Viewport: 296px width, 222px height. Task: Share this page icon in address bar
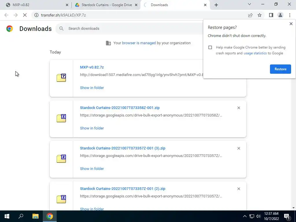[x=250, y=15]
